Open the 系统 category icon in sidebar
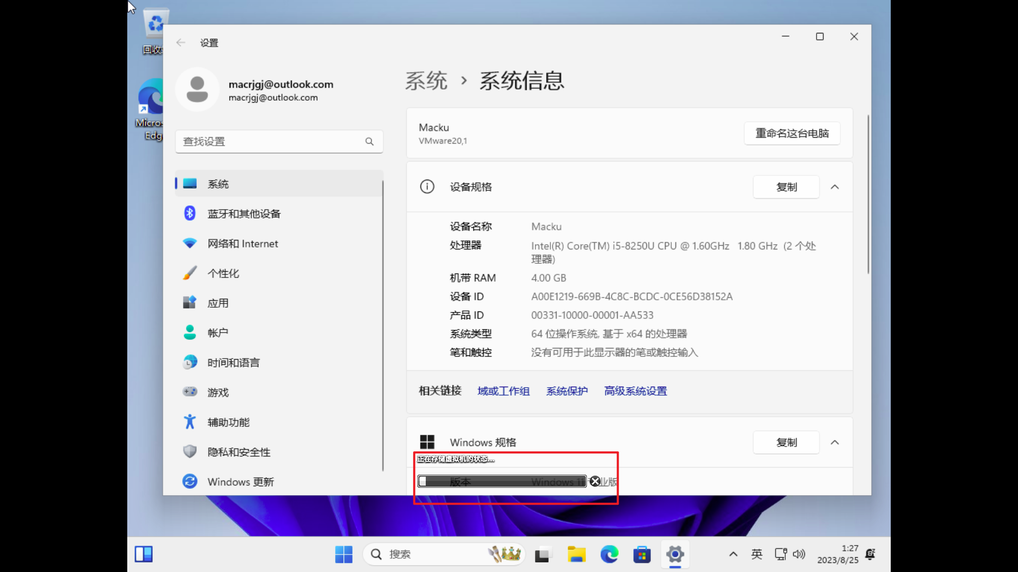 [190, 184]
